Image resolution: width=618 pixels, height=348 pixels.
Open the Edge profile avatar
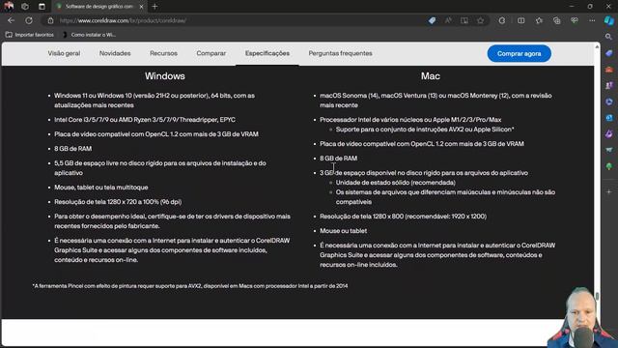click(9, 7)
